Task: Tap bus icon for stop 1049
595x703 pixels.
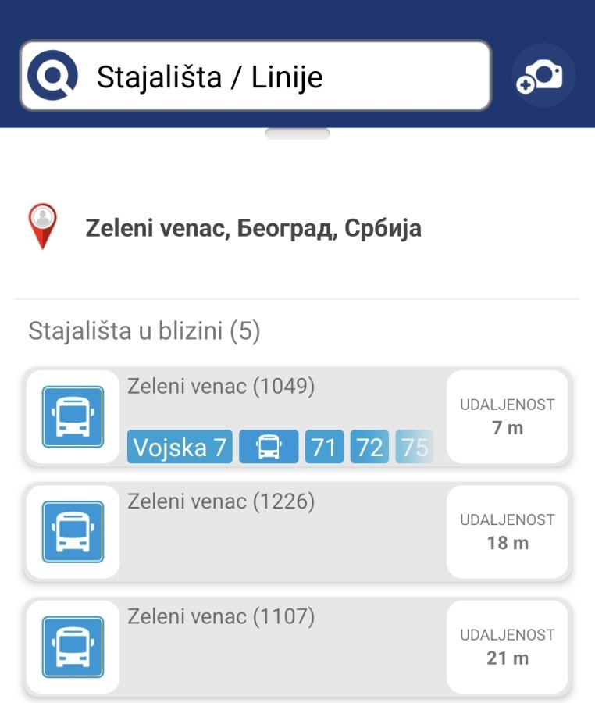Action: click(x=73, y=417)
